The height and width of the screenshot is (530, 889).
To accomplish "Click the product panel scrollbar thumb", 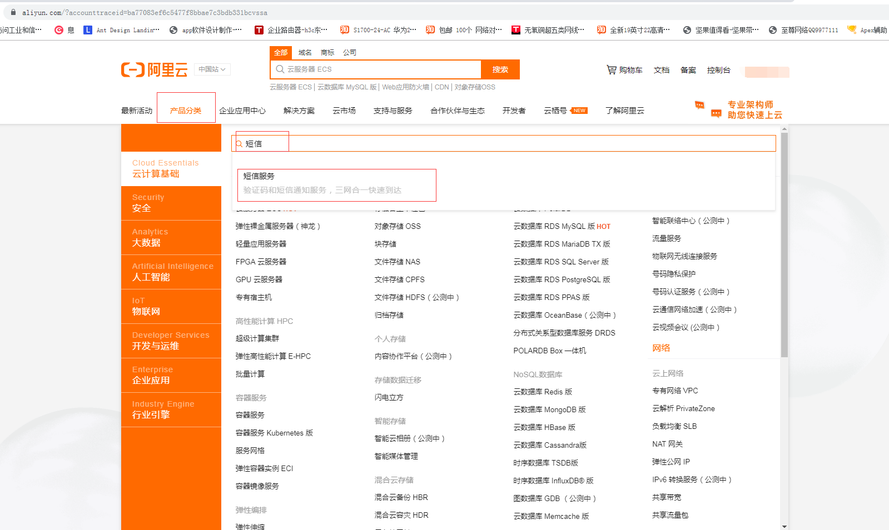I will (x=784, y=244).
